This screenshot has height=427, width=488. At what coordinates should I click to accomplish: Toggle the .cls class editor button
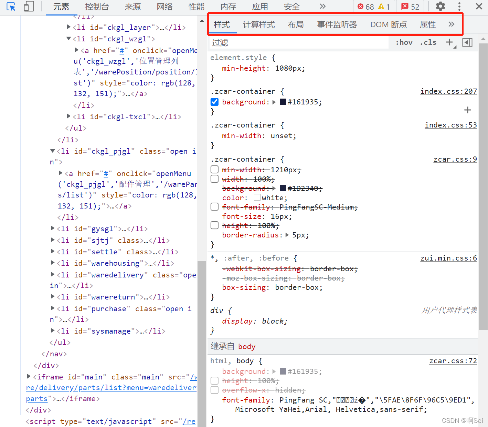tap(428, 42)
